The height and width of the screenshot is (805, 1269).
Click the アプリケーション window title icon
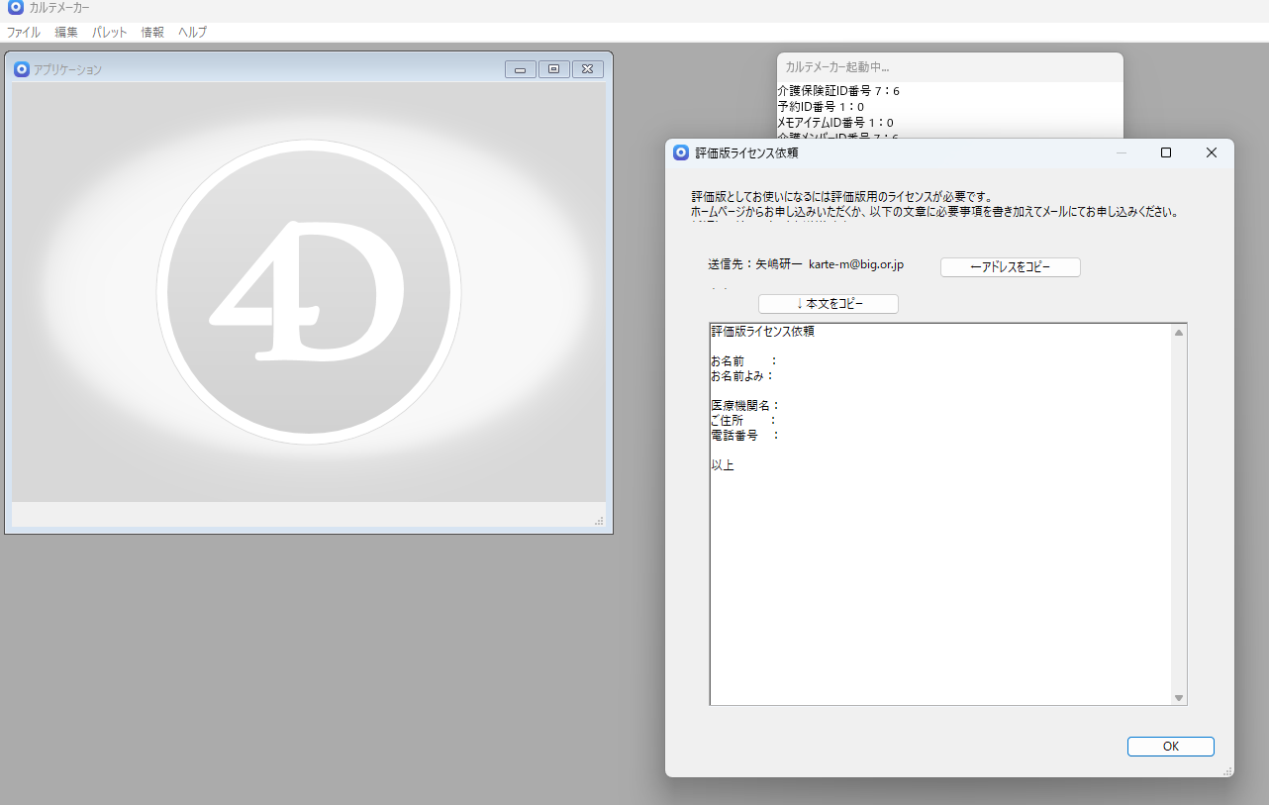[21, 69]
